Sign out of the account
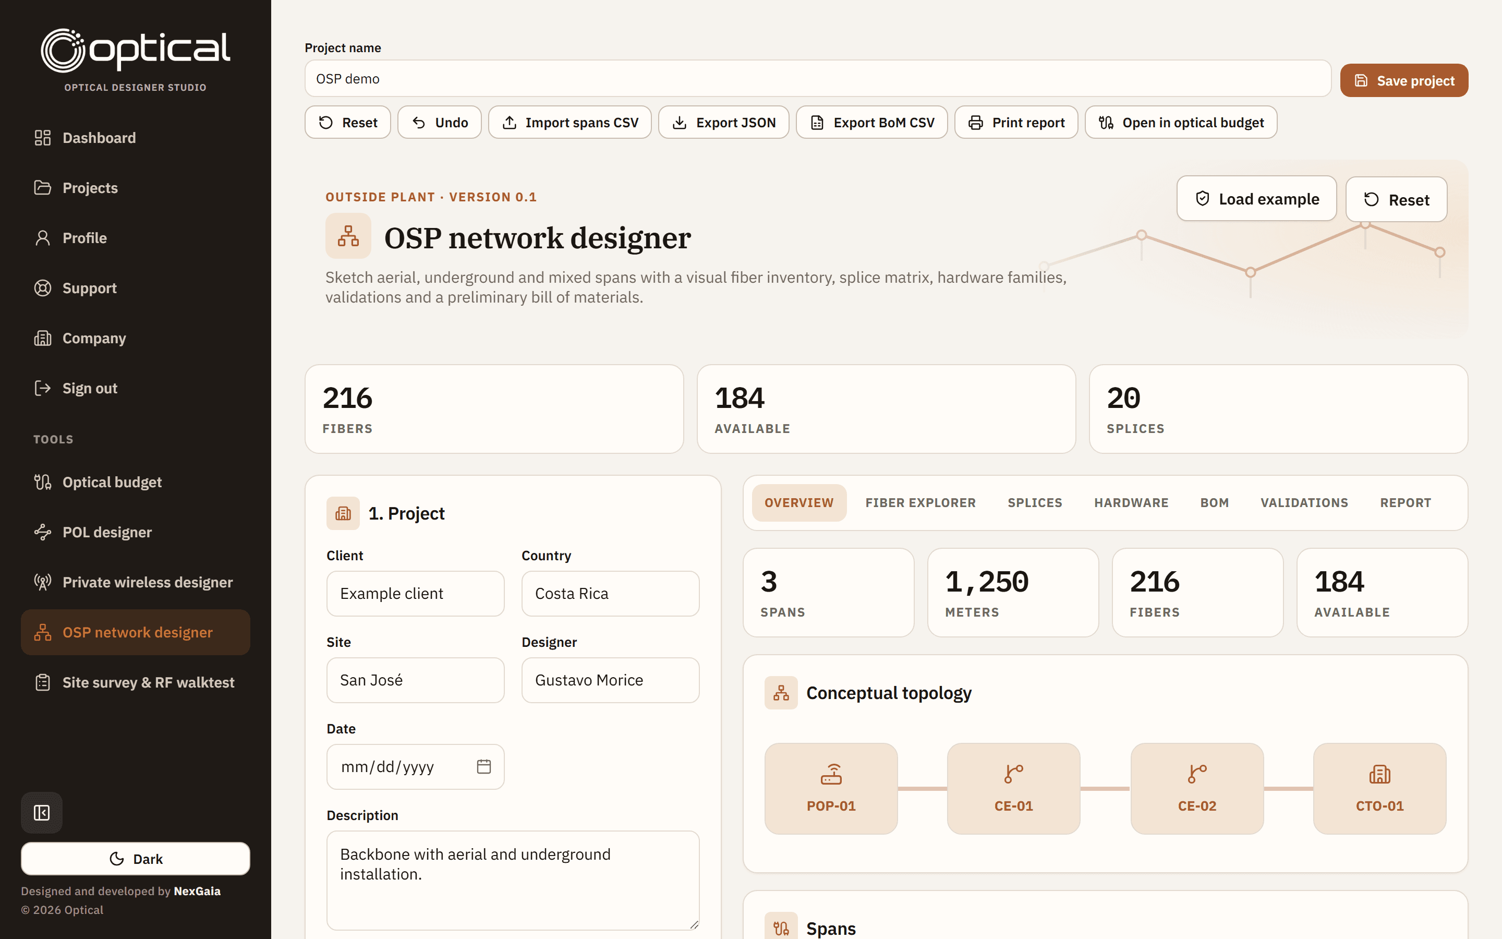1502x939 pixels. (x=135, y=388)
